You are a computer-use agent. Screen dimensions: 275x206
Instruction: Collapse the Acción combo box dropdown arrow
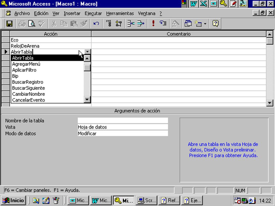click(87, 52)
